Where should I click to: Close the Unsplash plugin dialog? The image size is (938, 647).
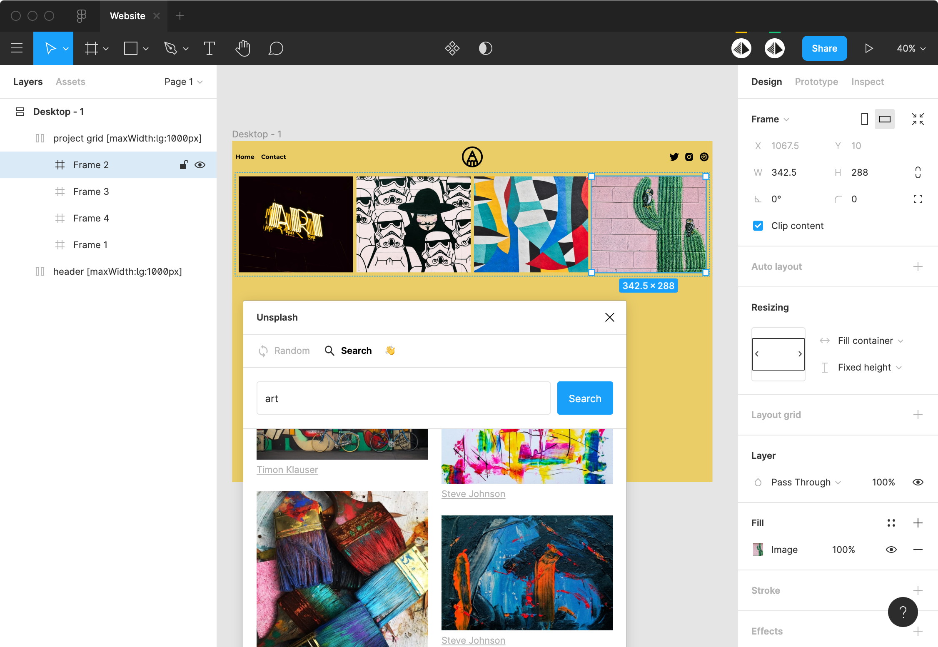point(610,317)
